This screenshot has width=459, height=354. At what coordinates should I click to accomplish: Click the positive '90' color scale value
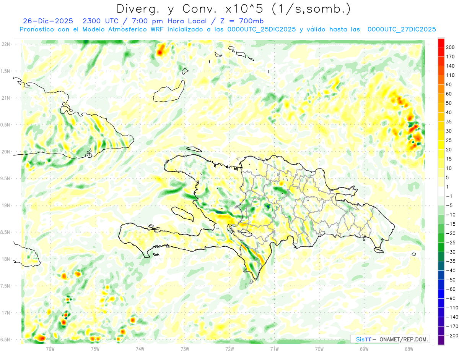click(x=449, y=85)
